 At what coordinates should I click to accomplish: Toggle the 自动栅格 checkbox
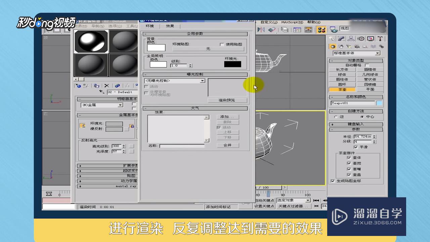click(367, 65)
